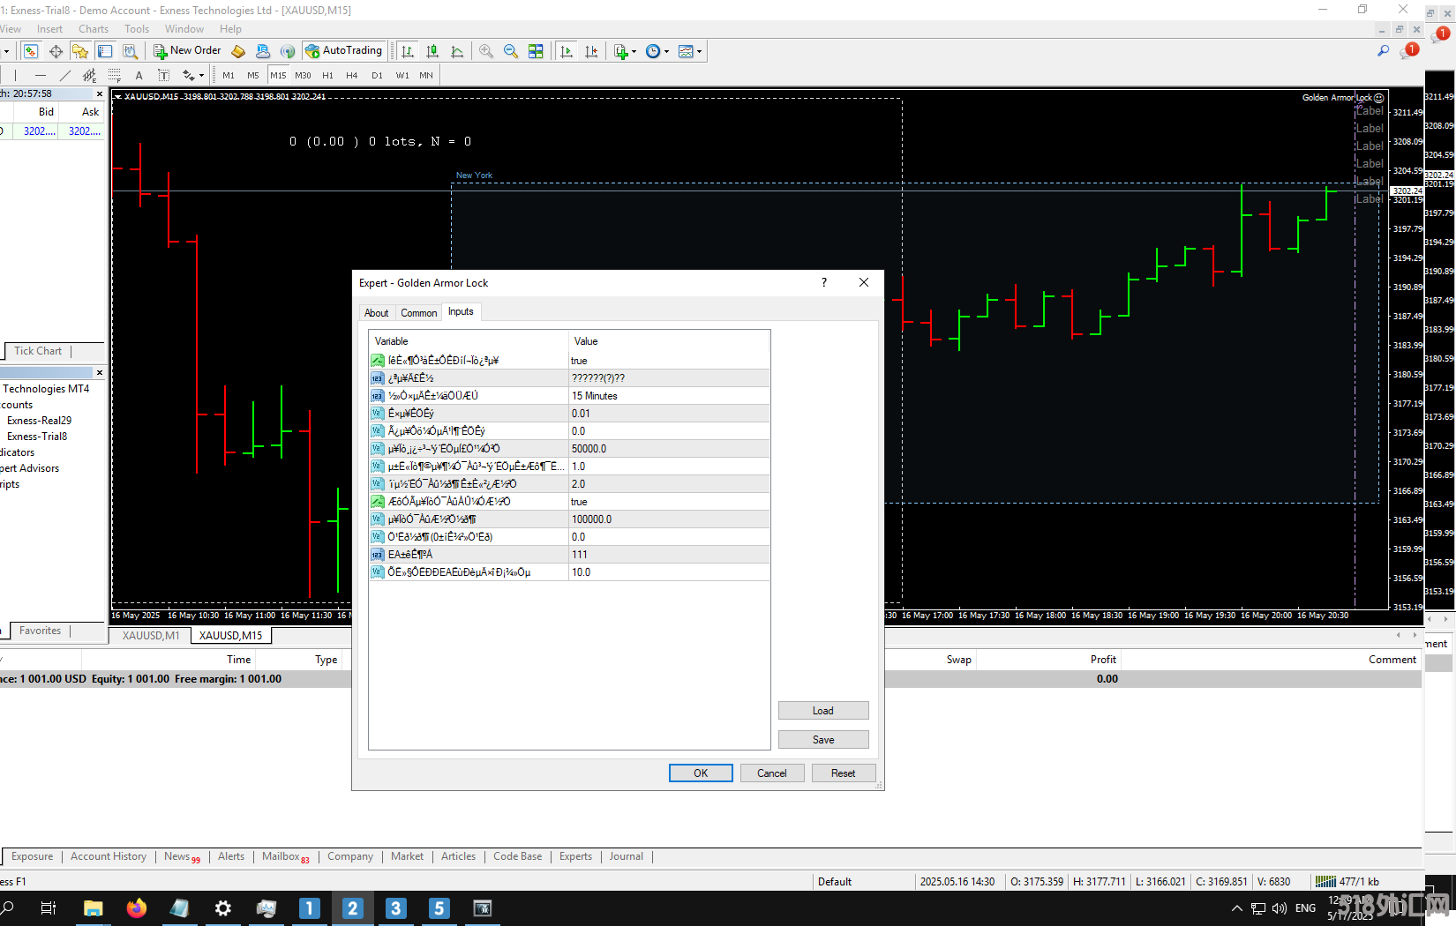Click Reset in Expert dialog
The height and width of the screenshot is (926, 1456).
pyautogui.click(x=843, y=773)
